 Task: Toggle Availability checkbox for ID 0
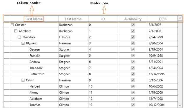(133, 25)
